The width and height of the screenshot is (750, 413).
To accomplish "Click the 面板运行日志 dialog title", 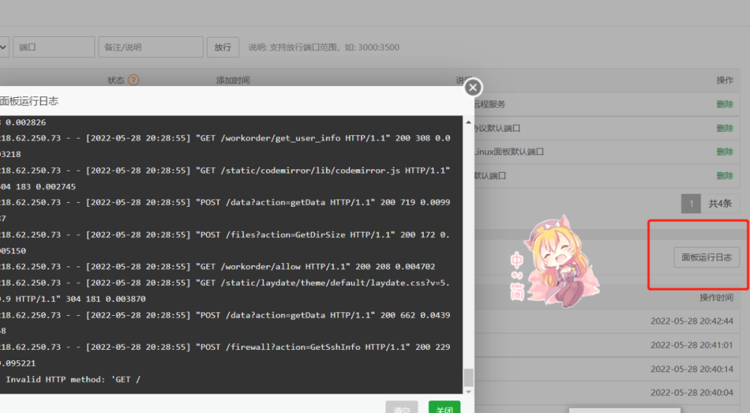I will pyautogui.click(x=28, y=101).
